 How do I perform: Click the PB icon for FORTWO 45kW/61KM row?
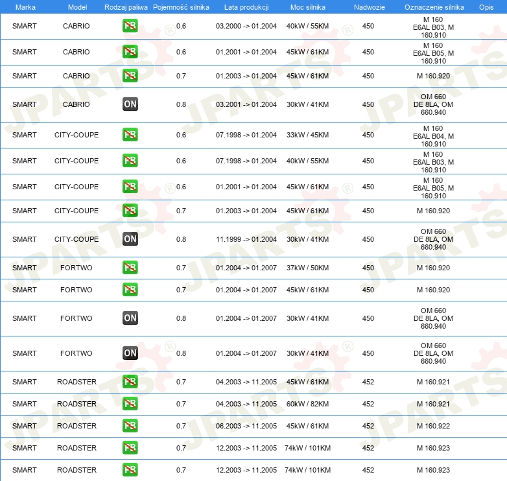[x=130, y=290]
